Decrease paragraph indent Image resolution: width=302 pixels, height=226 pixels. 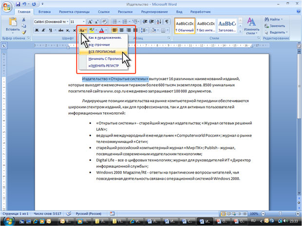(x=145, y=22)
